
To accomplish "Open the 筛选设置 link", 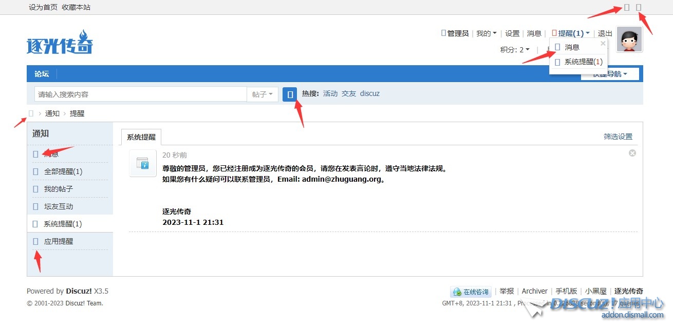I will pyautogui.click(x=618, y=137).
